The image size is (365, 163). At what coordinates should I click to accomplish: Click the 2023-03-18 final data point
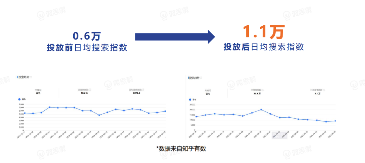tap(165, 111)
